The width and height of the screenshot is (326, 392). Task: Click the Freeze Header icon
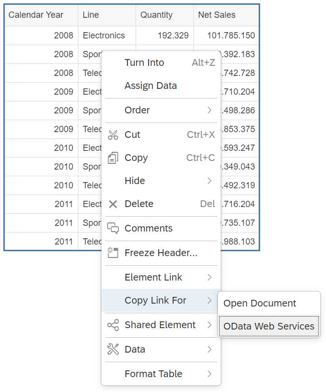pyautogui.click(x=113, y=253)
